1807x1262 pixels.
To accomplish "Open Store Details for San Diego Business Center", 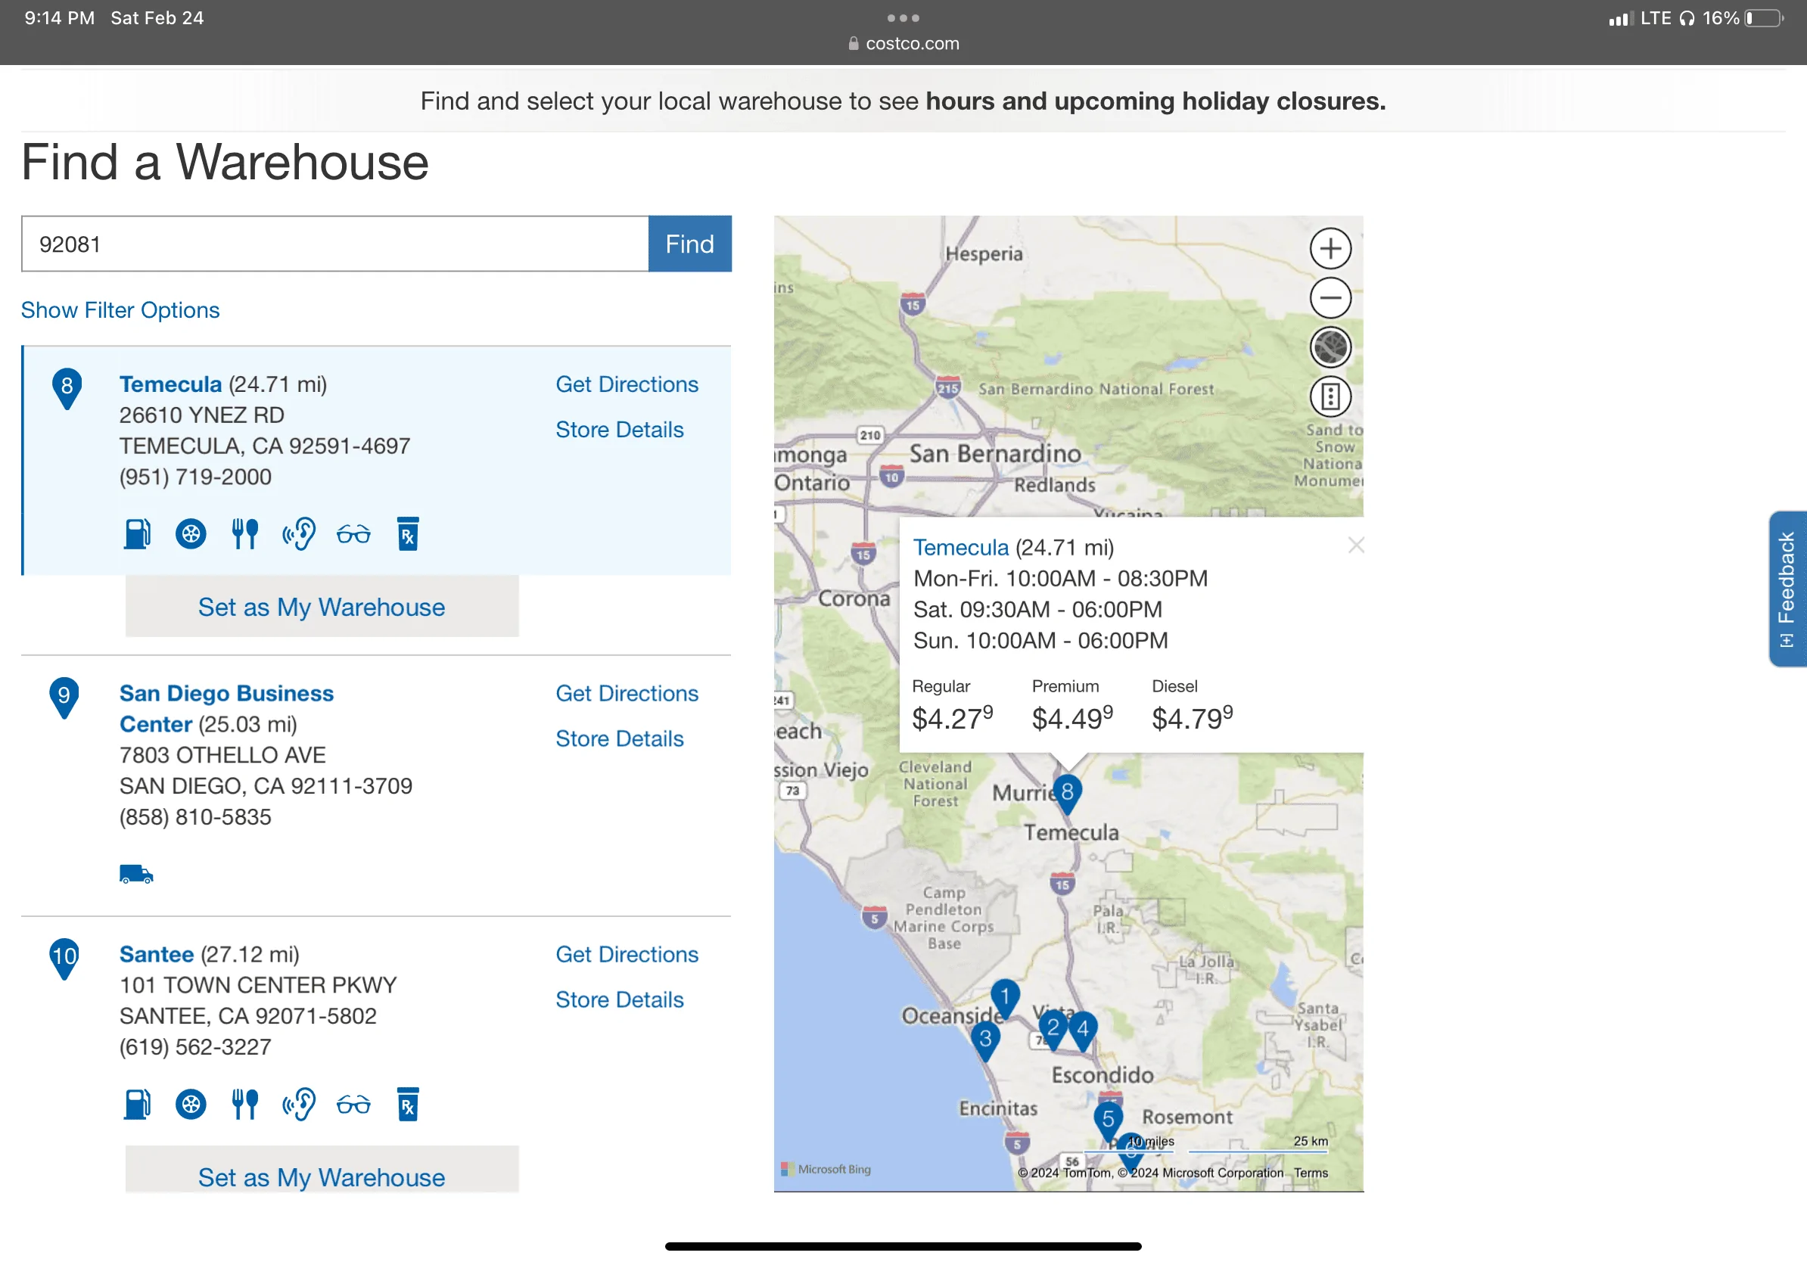I will click(620, 738).
